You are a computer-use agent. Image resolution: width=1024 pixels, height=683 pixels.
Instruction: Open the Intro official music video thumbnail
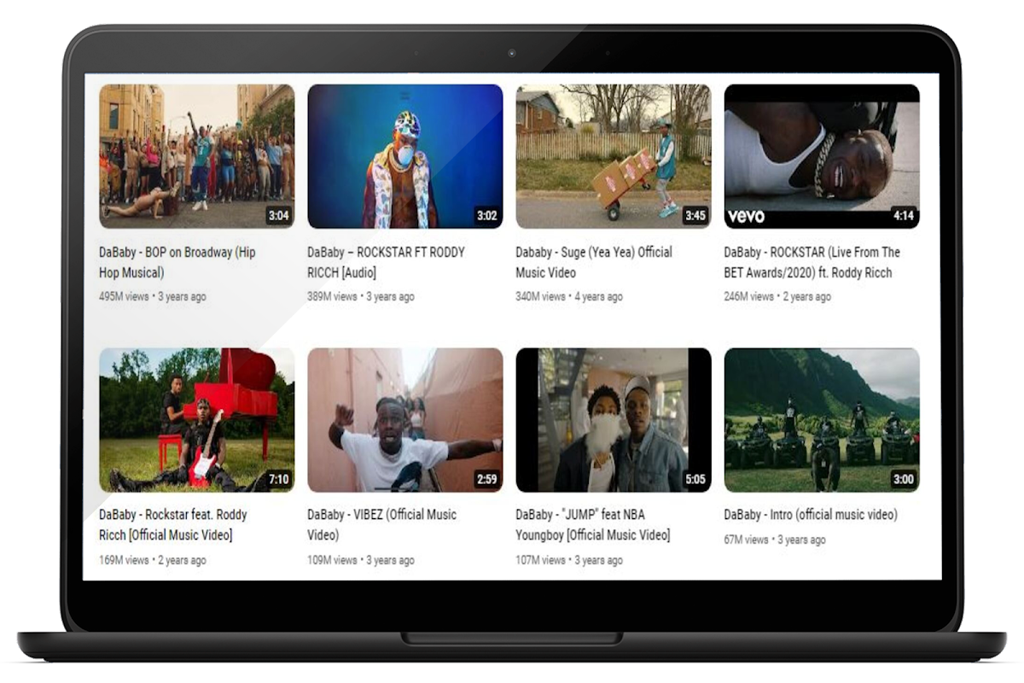point(822,420)
